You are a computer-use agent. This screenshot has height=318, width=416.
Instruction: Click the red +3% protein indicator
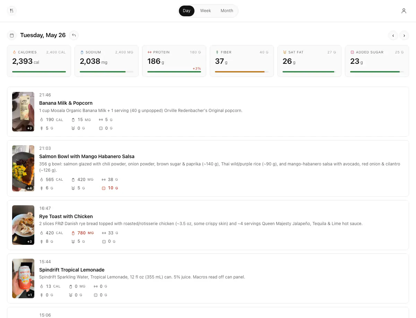point(197,69)
